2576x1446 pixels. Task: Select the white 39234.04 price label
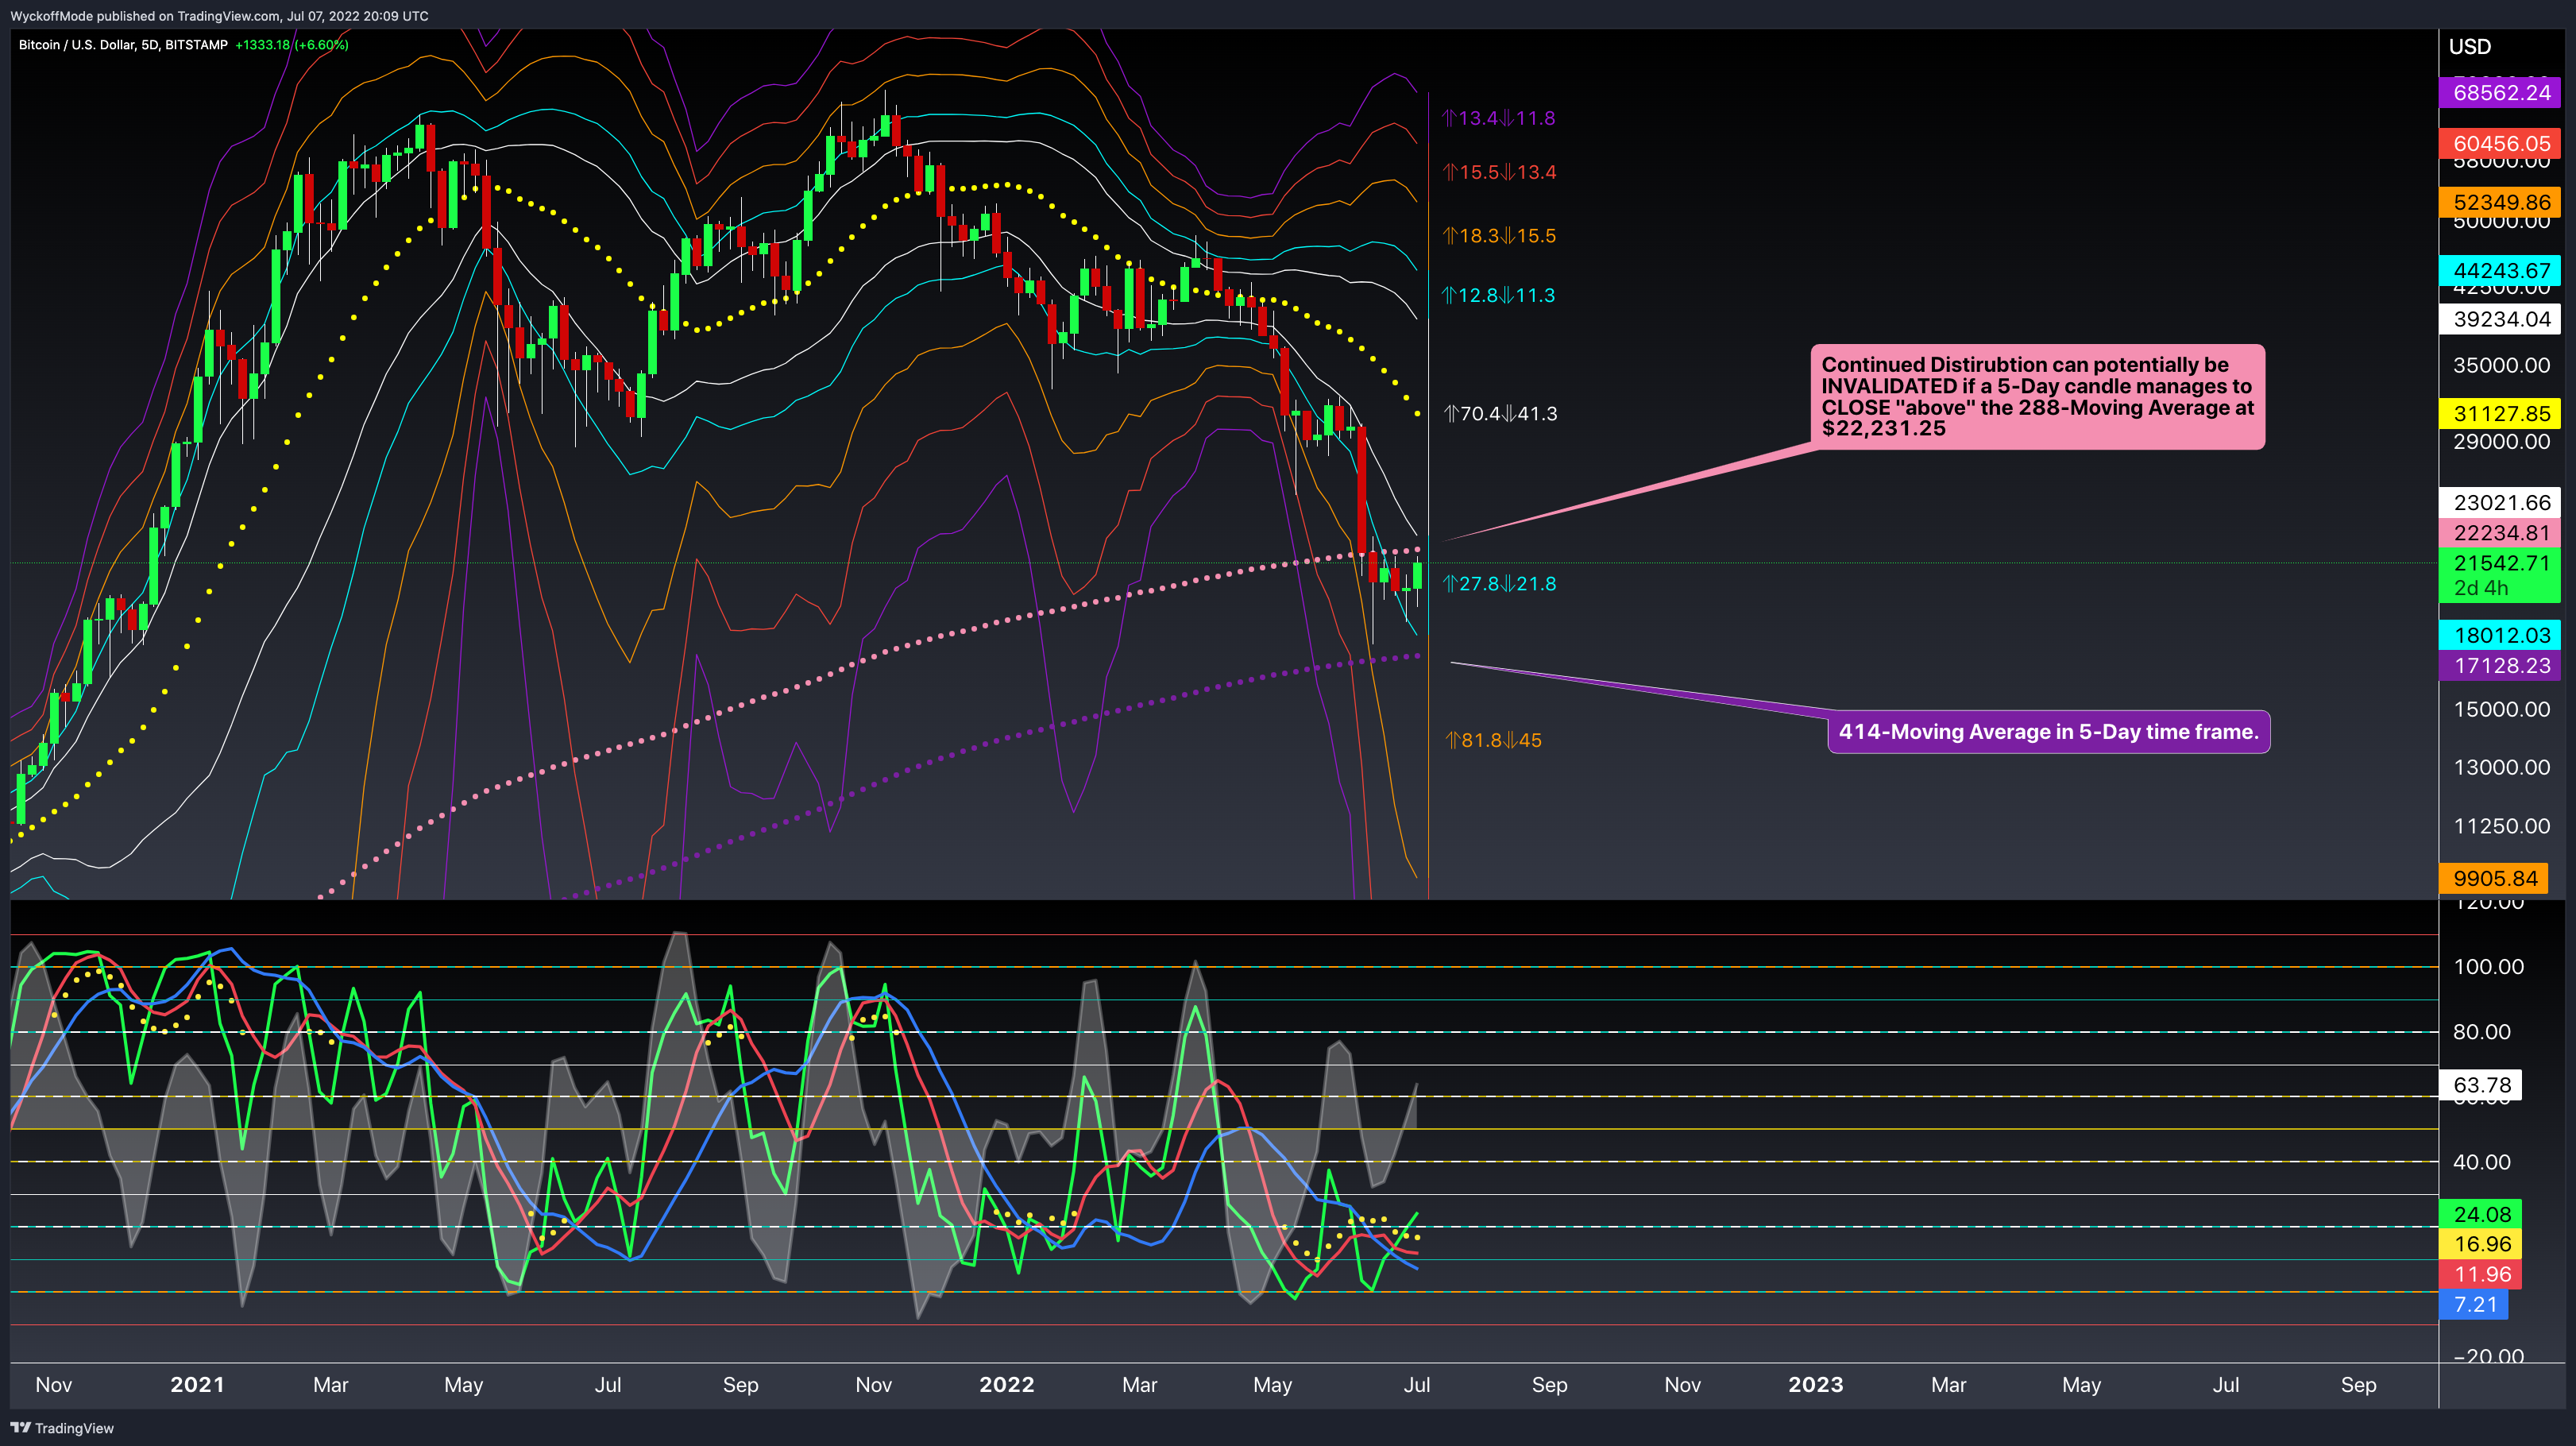(2501, 319)
